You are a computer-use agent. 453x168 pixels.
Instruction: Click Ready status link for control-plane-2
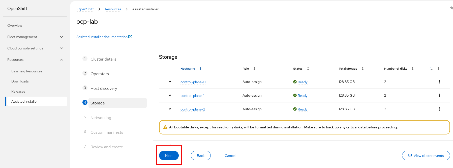coord(303,109)
